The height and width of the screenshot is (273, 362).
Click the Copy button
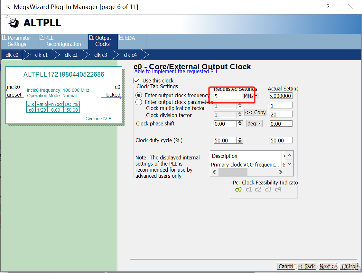coord(255,112)
